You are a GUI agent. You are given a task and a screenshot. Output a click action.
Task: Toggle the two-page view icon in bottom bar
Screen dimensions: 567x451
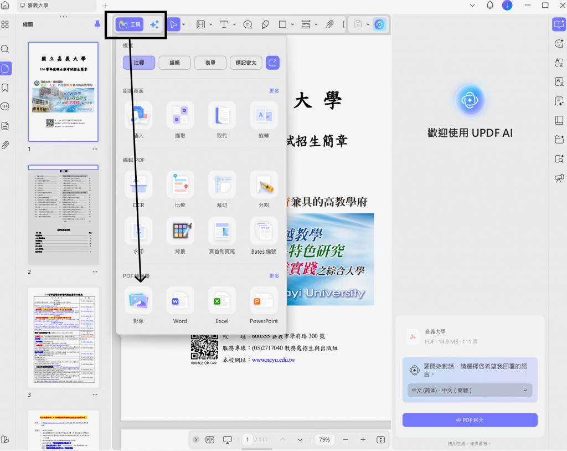tap(210, 439)
